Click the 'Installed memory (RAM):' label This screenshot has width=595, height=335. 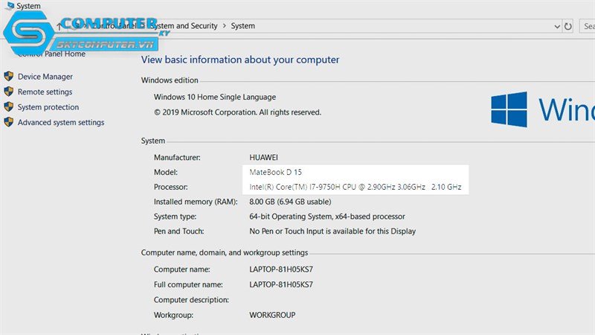pos(196,202)
